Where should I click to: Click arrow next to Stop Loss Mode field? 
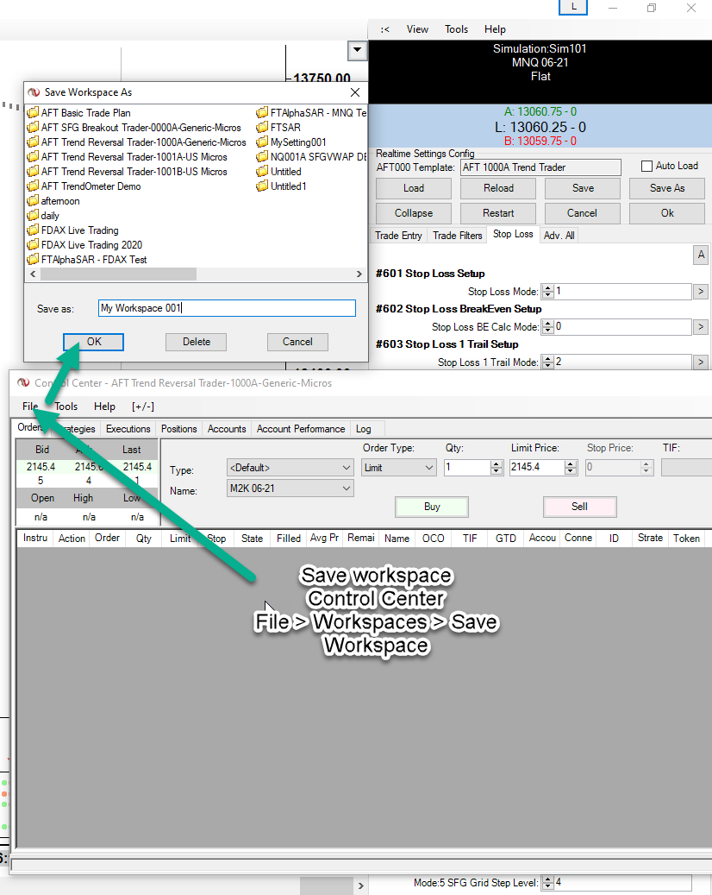(701, 292)
